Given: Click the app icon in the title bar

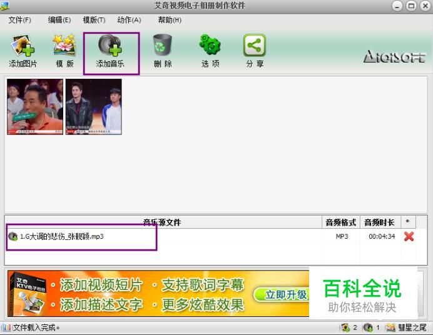Looking at the screenshot, I should (x=4, y=6).
